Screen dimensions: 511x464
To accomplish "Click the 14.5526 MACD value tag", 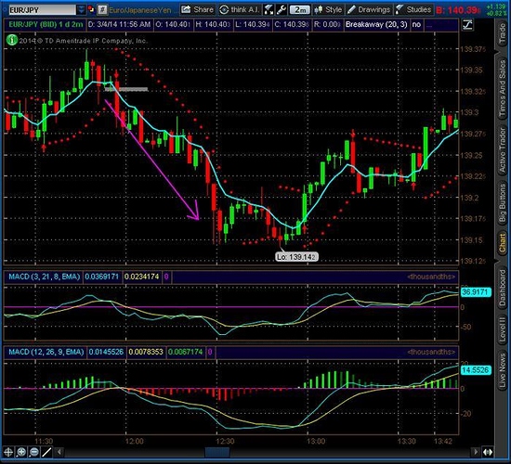I will (x=476, y=370).
